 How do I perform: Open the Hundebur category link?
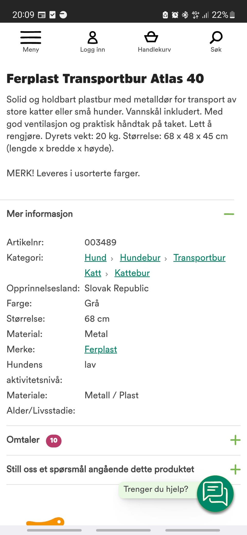[x=140, y=257]
